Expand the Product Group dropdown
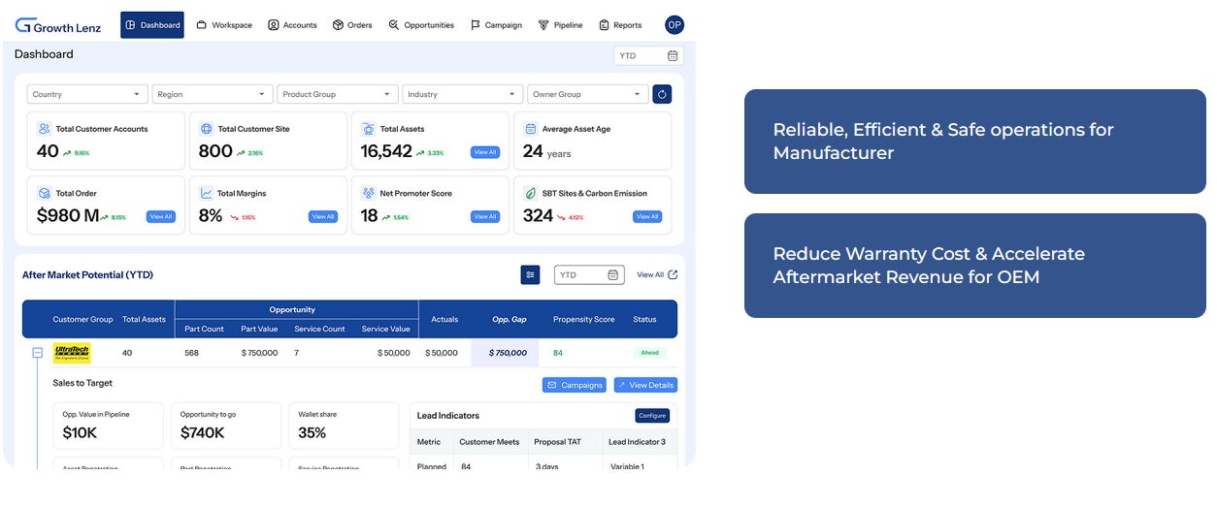Viewport: 1217px width, 507px height. (x=337, y=94)
